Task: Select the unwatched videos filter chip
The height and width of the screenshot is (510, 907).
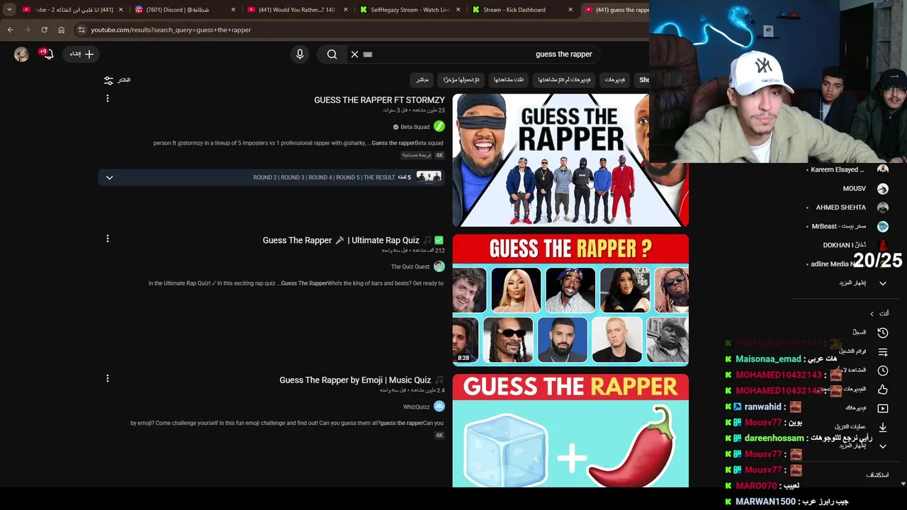Action: pos(564,80)
